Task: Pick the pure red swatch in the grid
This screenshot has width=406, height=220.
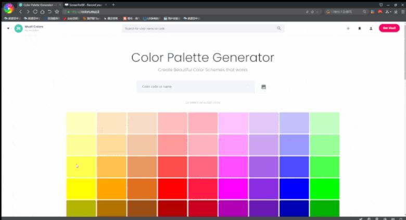Action: [x=172, y=189]
